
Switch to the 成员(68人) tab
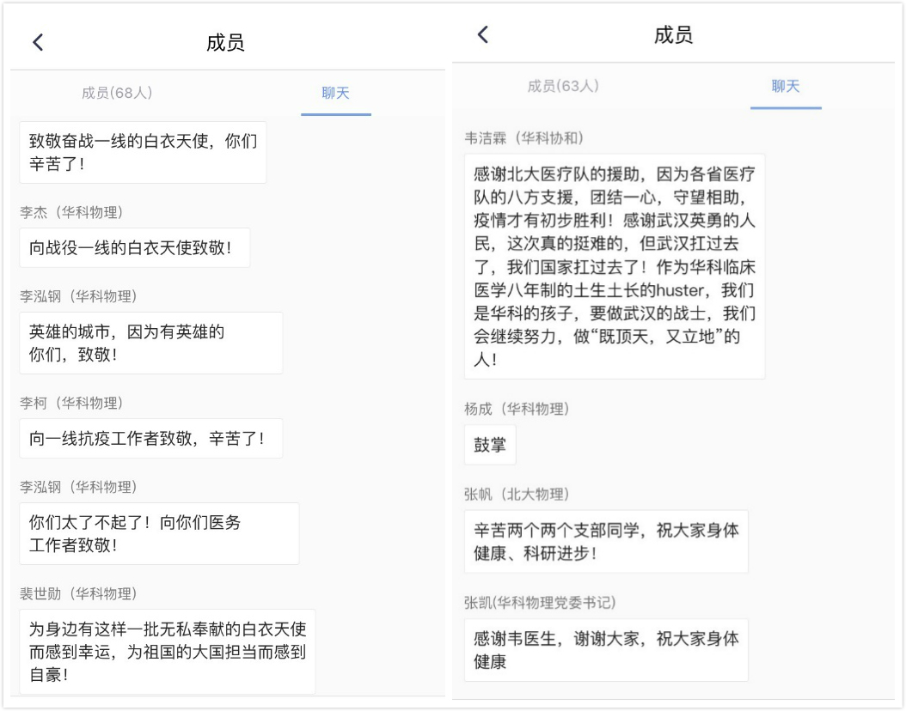(x=117, y=93)
